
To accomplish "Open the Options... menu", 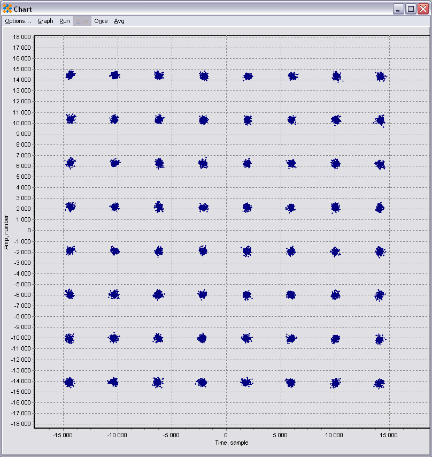I will [x=18, y=21].
